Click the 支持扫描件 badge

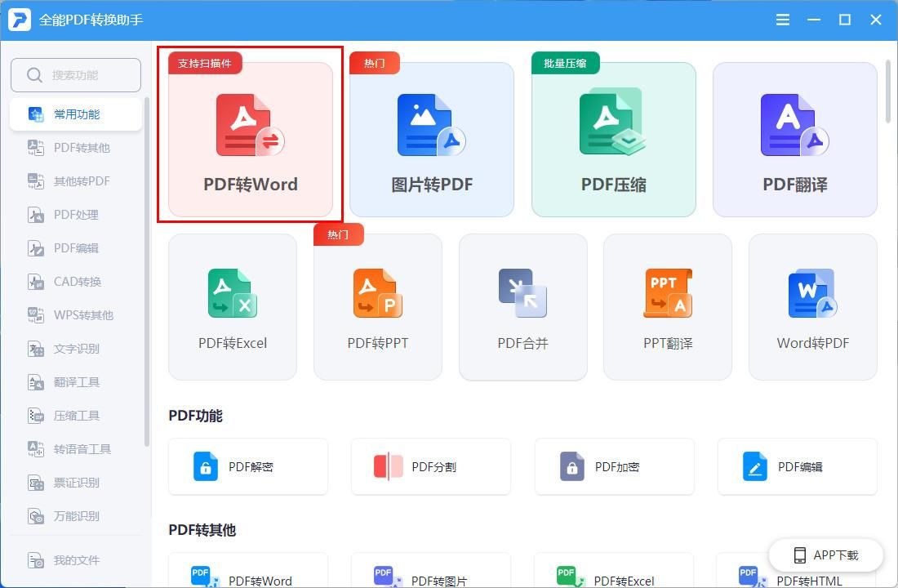(x=204, y=63)
